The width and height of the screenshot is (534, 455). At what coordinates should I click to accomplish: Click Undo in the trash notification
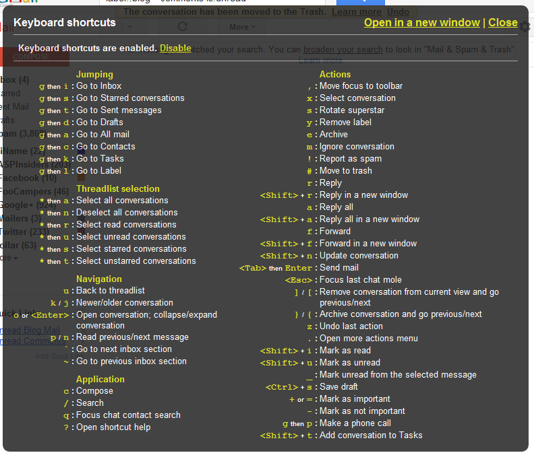coord(398,12)
